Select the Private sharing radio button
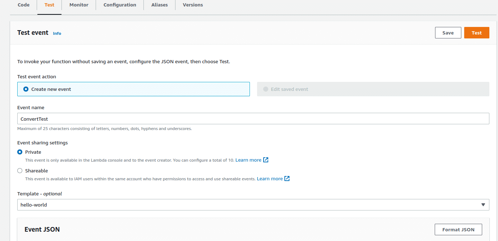 point(20,152)
